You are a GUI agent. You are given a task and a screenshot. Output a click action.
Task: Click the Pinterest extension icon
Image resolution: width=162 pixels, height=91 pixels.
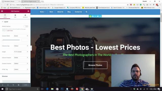pyautogui.click(x=131, y=5)
